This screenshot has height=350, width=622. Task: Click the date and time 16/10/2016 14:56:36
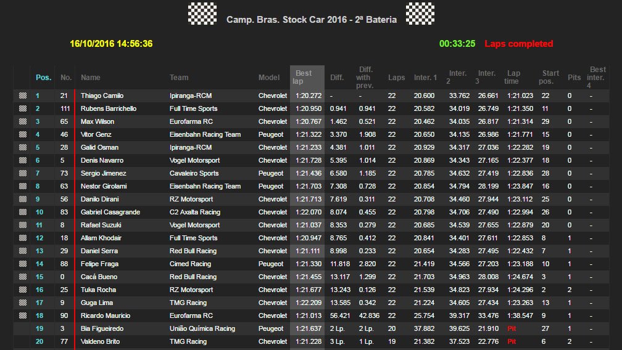pyautogui.click(x=111, y=44)
